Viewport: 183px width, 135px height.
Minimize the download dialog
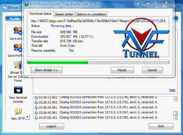[x=148, y=3]
